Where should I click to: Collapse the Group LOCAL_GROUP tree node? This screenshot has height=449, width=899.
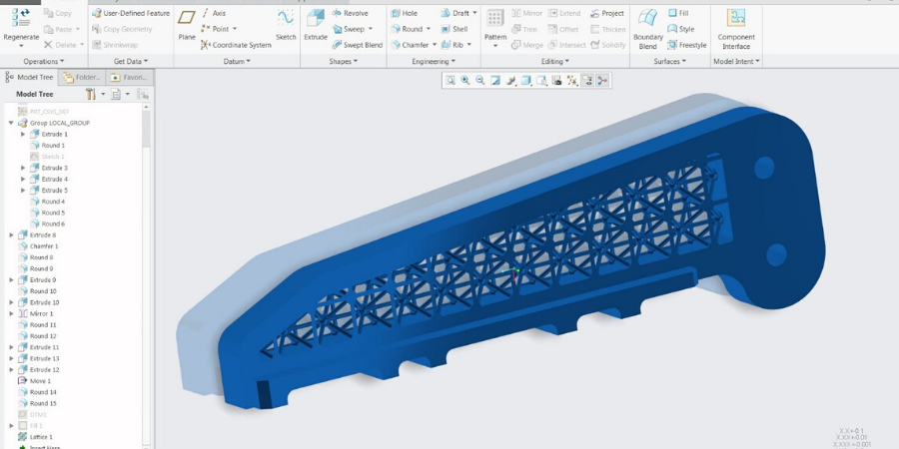(11, 123)
